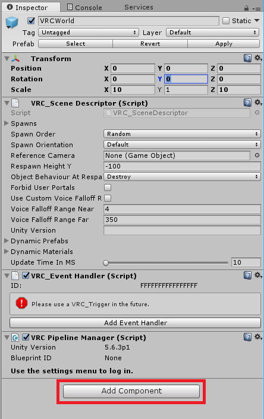This screenshot has height=419, width=264.
Task: Switch to the Services tab
Action: (x=139, y=7)
